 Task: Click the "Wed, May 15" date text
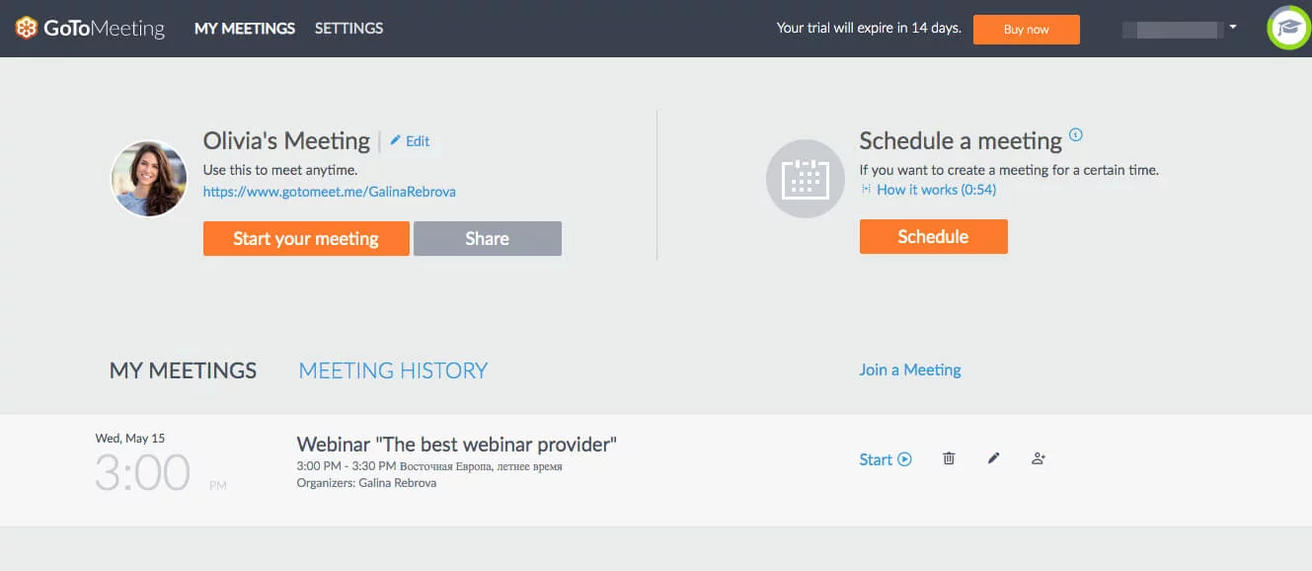130,438
